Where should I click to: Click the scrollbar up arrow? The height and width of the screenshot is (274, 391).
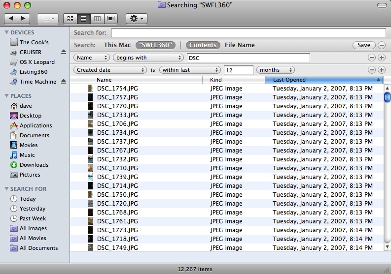(387, 88)
